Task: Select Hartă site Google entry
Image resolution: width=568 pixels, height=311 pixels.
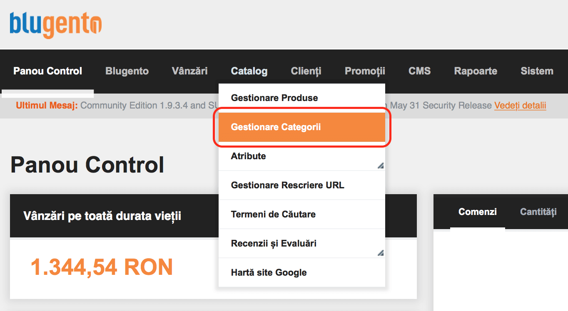Action: (301, 273)
